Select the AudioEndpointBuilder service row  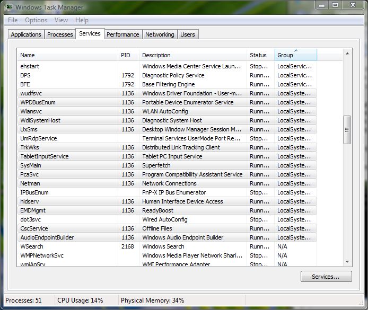167,237
